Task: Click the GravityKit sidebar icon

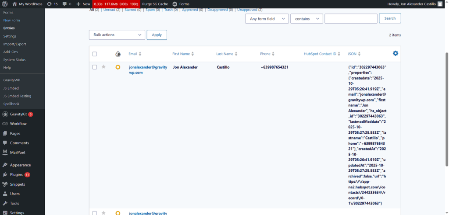Action: pyautogui.click(x=5, y=114)
